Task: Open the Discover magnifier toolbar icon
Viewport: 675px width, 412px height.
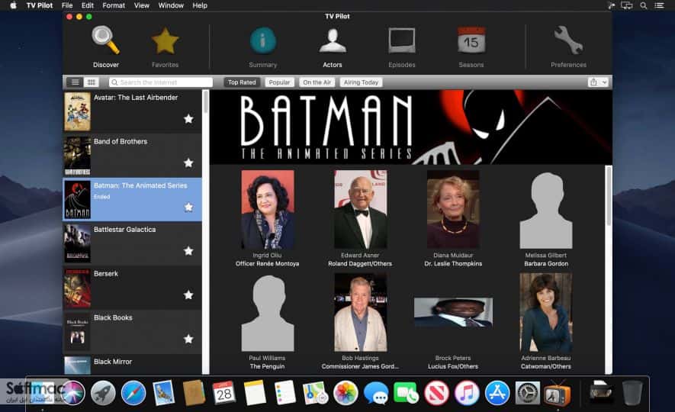Action: [105, 40]
